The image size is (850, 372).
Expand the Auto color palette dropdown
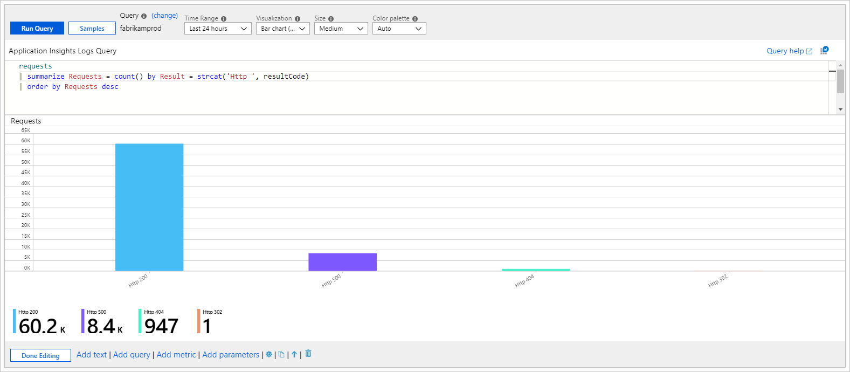pos(399,29)
